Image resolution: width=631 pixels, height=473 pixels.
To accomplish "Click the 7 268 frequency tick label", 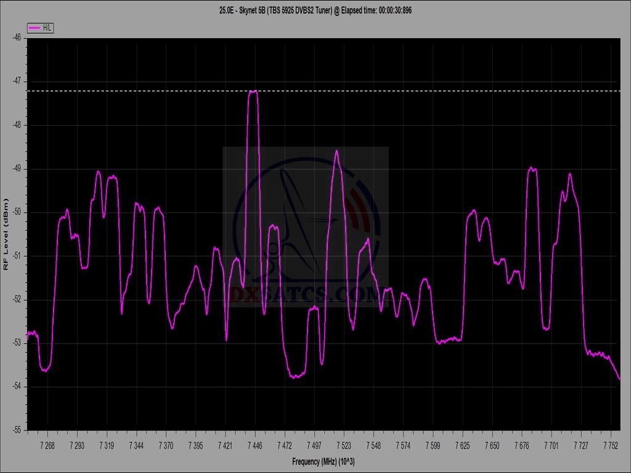I will pyautogui.click(x=47, y=445).
